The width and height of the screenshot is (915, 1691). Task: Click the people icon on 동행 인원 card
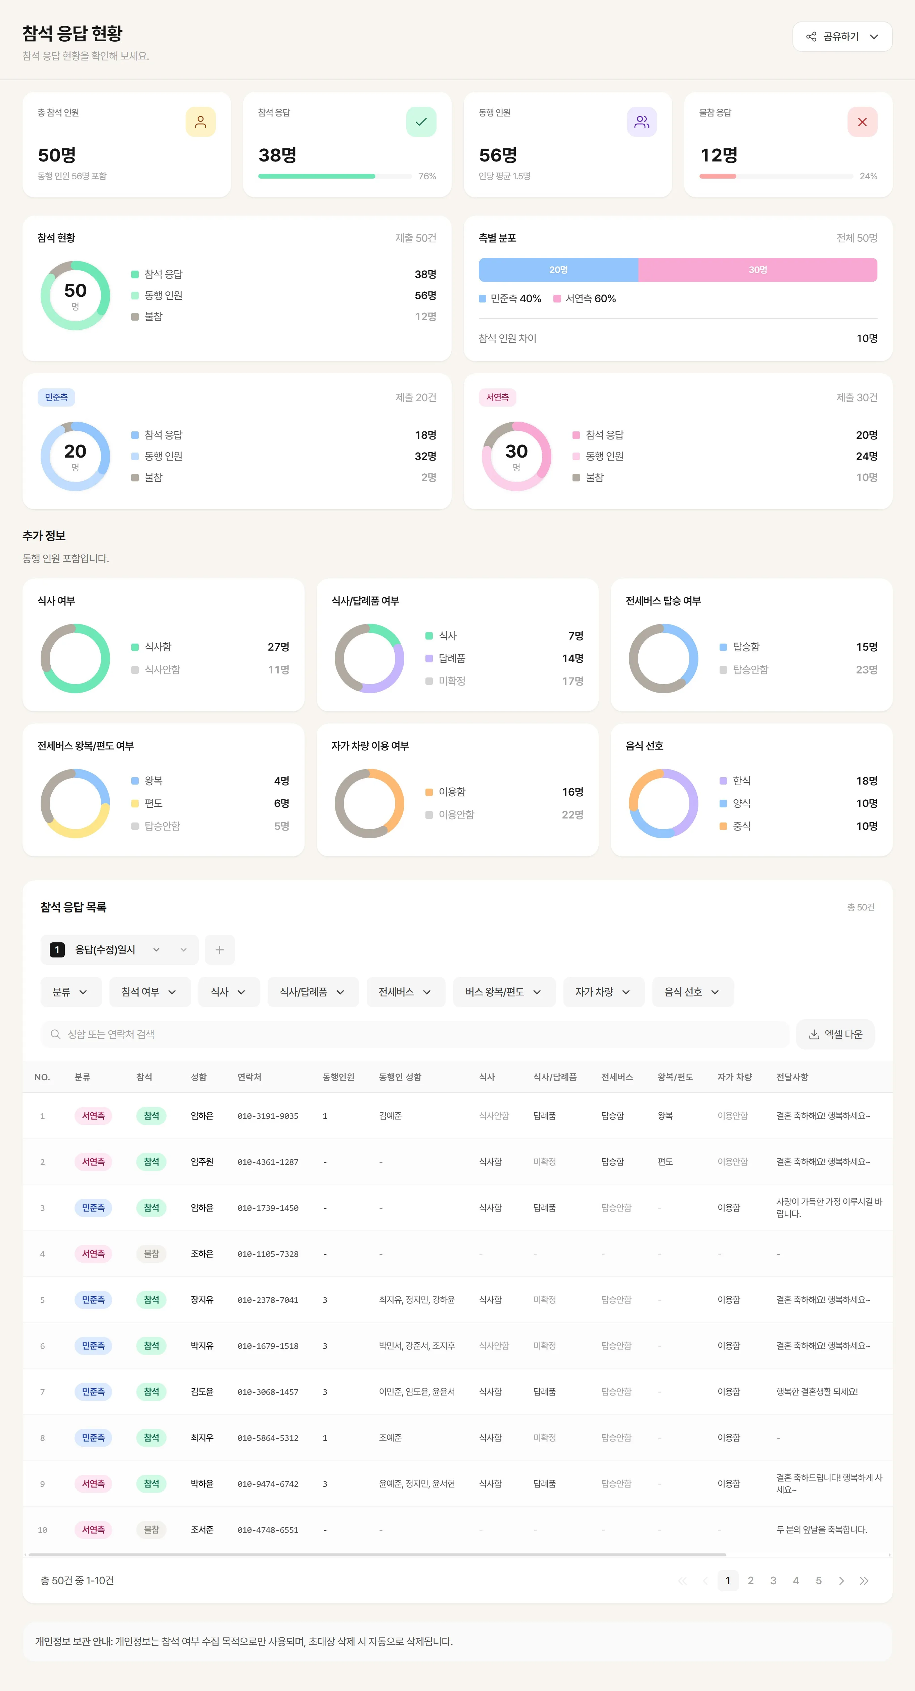[641, 122]
